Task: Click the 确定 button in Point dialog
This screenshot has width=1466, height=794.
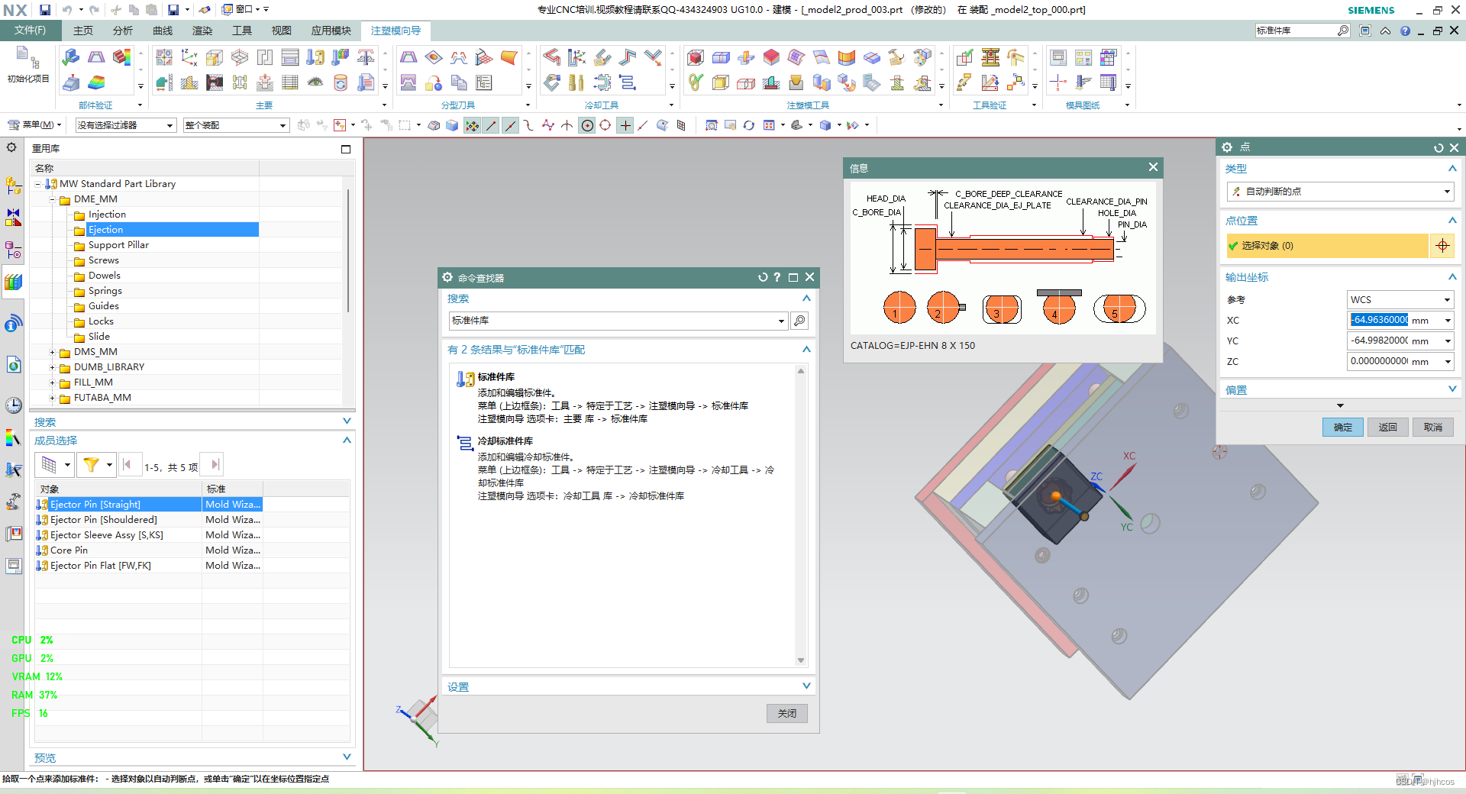Action: pos(1342,428)
